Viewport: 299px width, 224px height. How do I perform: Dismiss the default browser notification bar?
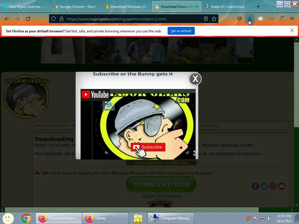pos(292,30)
